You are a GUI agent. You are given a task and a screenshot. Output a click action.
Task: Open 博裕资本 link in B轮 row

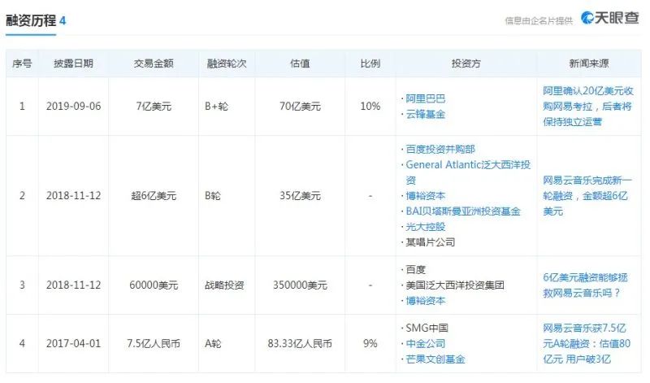[x=425, y=195]
